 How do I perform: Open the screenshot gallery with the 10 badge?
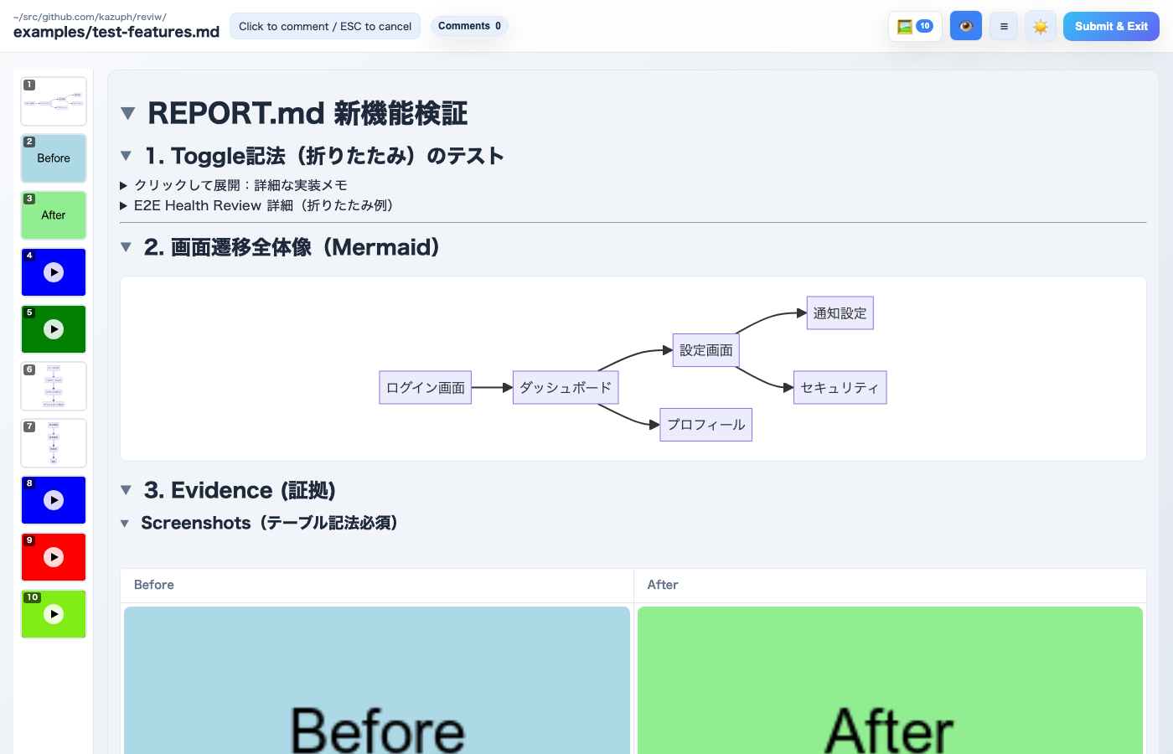pos(914,26)
